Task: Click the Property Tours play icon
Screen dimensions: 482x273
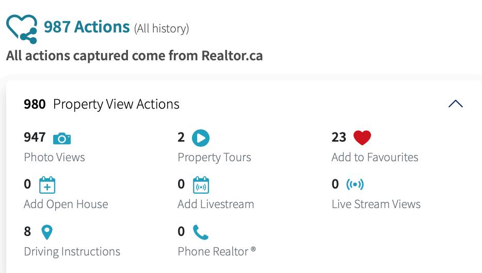Action: click(x=201, y=138)
